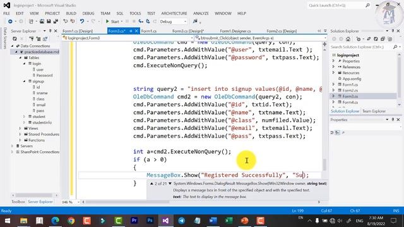Click the Navigate Backward circle arrow icon
The width and height of the screenshot is (404, 227).
tap(10, 21)
